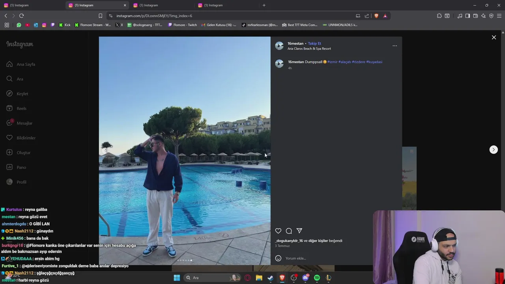The height and width of the screenshot is (284, 505).
Task: Open the Brave Rewards triangle icon
Action: (385, 16)
